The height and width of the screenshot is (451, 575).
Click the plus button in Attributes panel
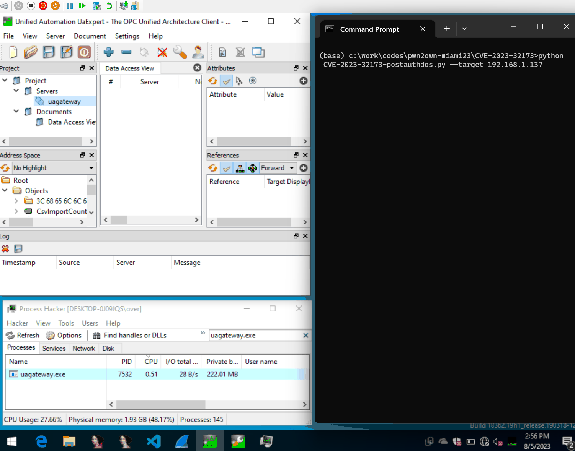[304, 81]
